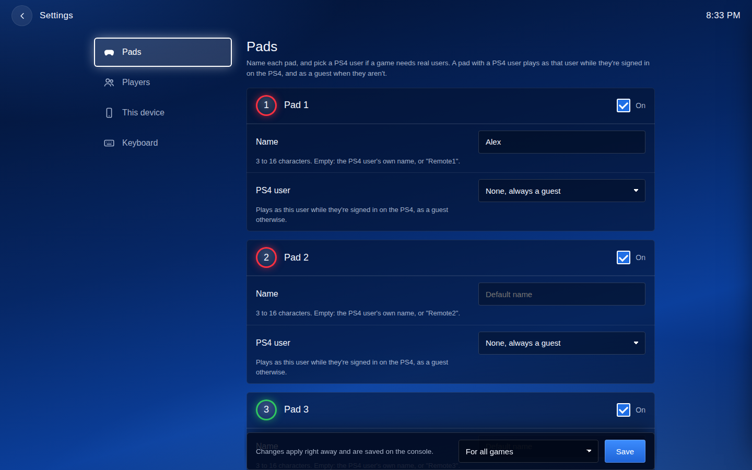This screenshot has width=752, height=470.
Task: Click the "Changes apply right away" message
Action: click(345, 452)
